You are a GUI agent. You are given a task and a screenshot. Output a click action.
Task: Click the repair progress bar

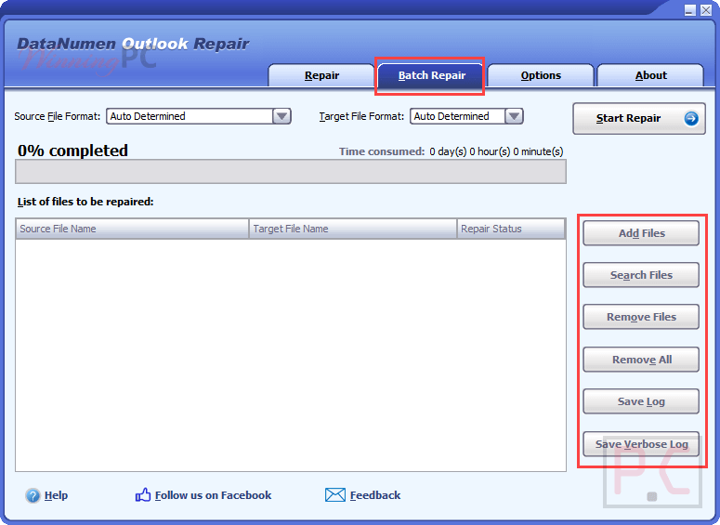coord(291,172)
